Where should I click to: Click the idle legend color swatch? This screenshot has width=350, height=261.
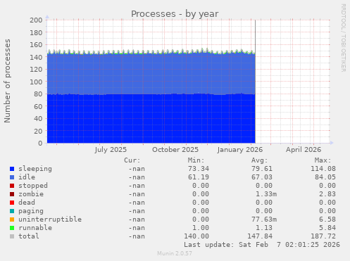point(12,177)
